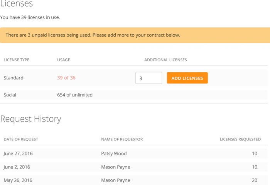Click Mason Payne in the June 2 row
Viewport: 270px width, 185px height.
(x=116, y=167)
